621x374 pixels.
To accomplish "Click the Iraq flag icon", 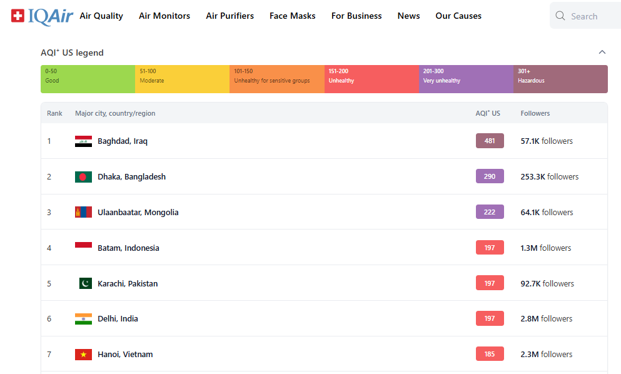I will click(x=83, y=141).
